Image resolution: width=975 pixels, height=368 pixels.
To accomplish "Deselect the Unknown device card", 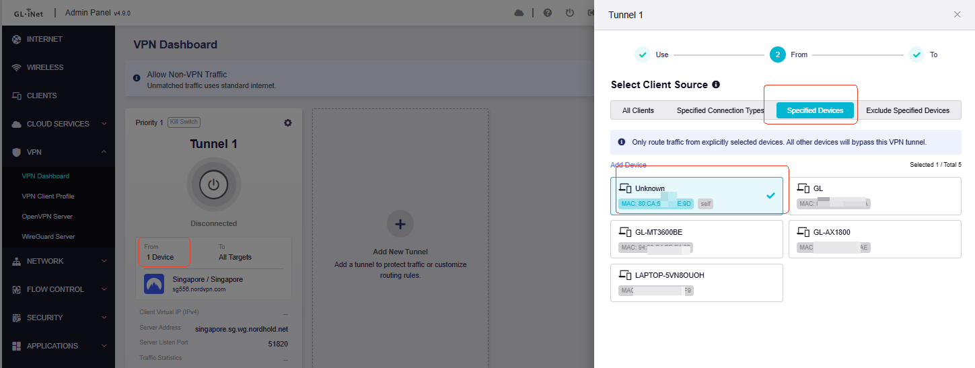I will tap(696, 196).
